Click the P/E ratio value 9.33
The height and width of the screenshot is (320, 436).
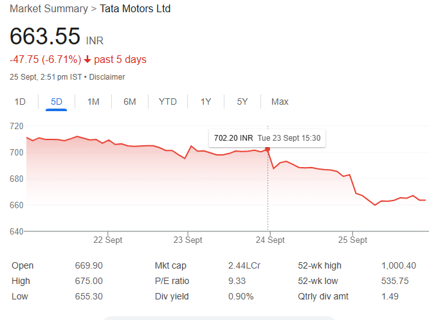(237, 281)
